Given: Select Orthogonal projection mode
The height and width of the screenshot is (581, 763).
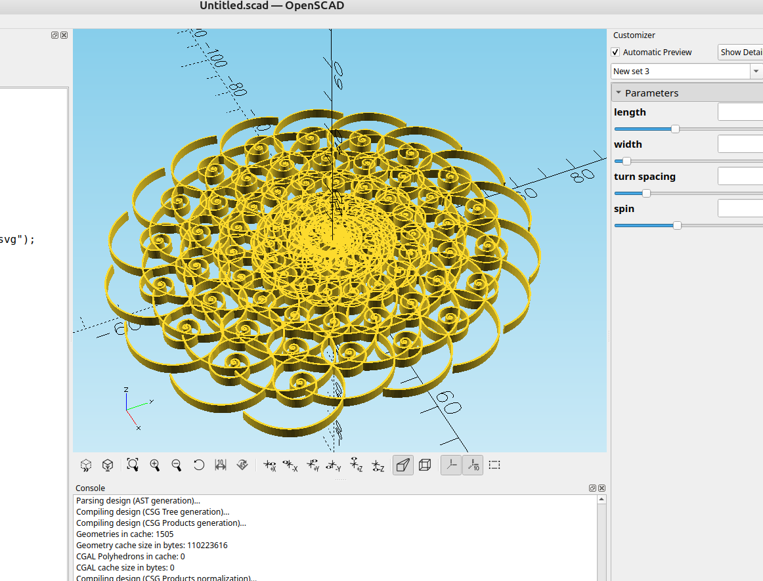Looking at the screenshot, I should point(425,465).
